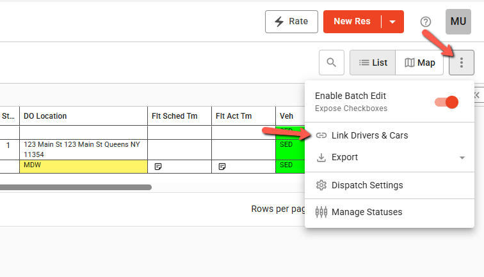Click the New Res button
Viewport: 484px width, 277px height.
pos(352,22)
